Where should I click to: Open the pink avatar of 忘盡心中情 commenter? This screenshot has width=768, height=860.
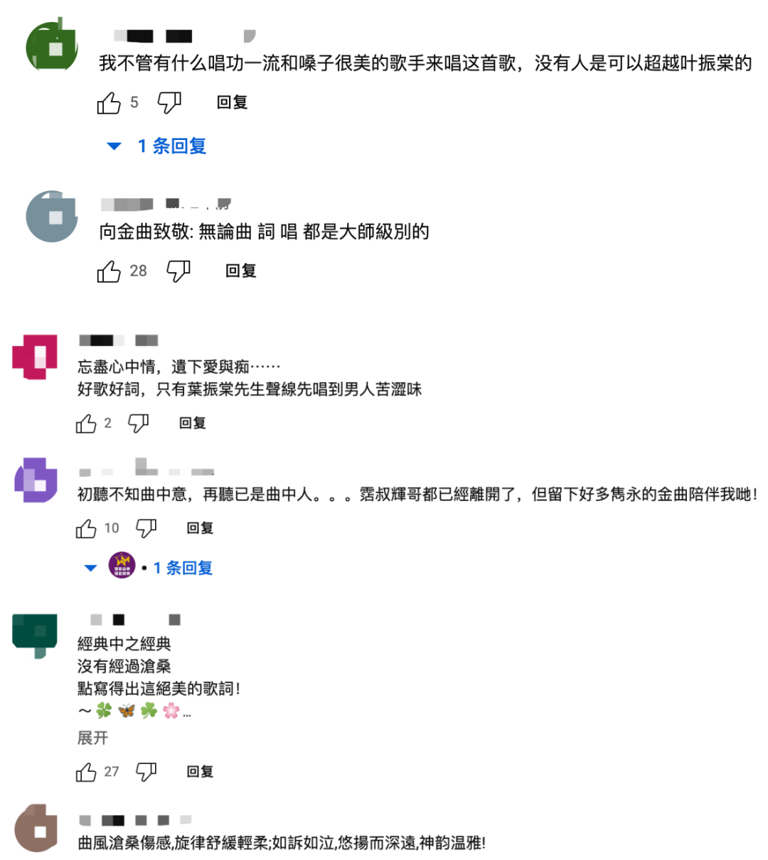[35, 356]
